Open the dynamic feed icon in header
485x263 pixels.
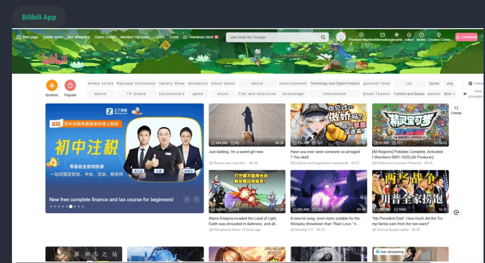tap(397, 35)
